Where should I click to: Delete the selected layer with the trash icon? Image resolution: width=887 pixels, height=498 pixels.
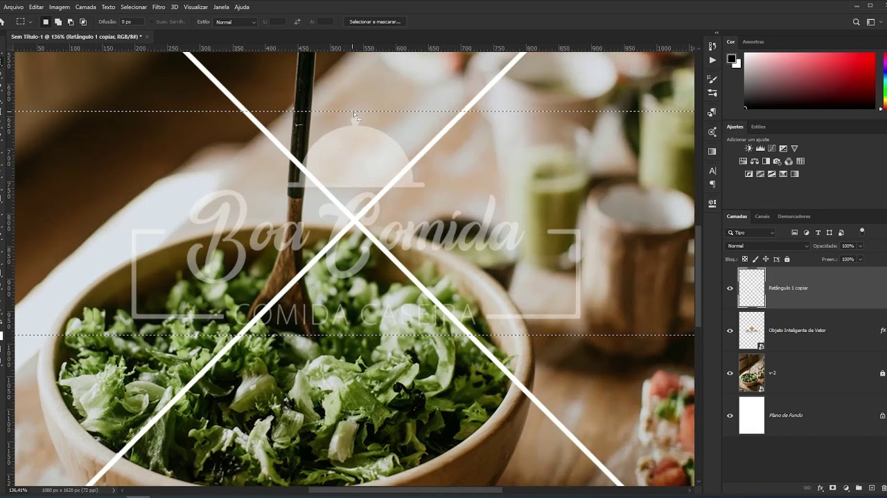(x=884, y=488)
